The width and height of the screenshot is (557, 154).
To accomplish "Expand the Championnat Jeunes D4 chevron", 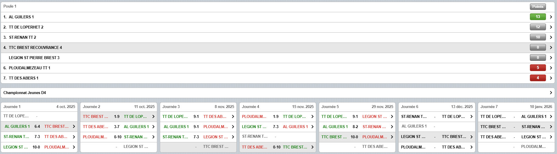I will point(551,93).
